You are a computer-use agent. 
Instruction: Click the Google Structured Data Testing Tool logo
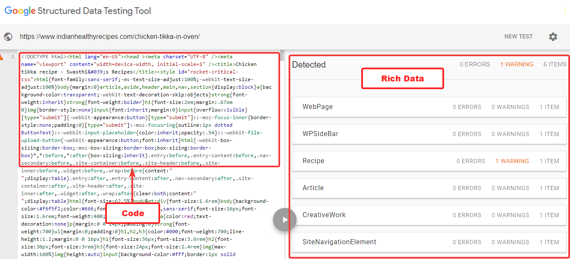point(77,11)
